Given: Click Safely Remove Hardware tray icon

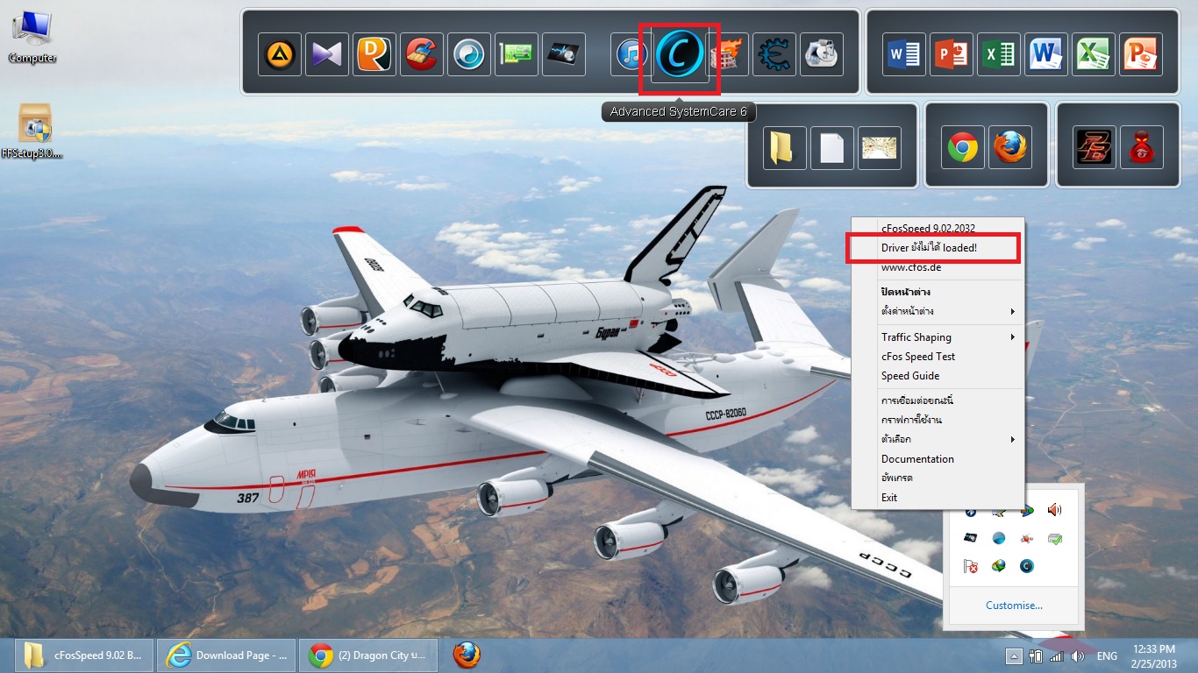Looking at the screenshot, I should coord(1054,538).
